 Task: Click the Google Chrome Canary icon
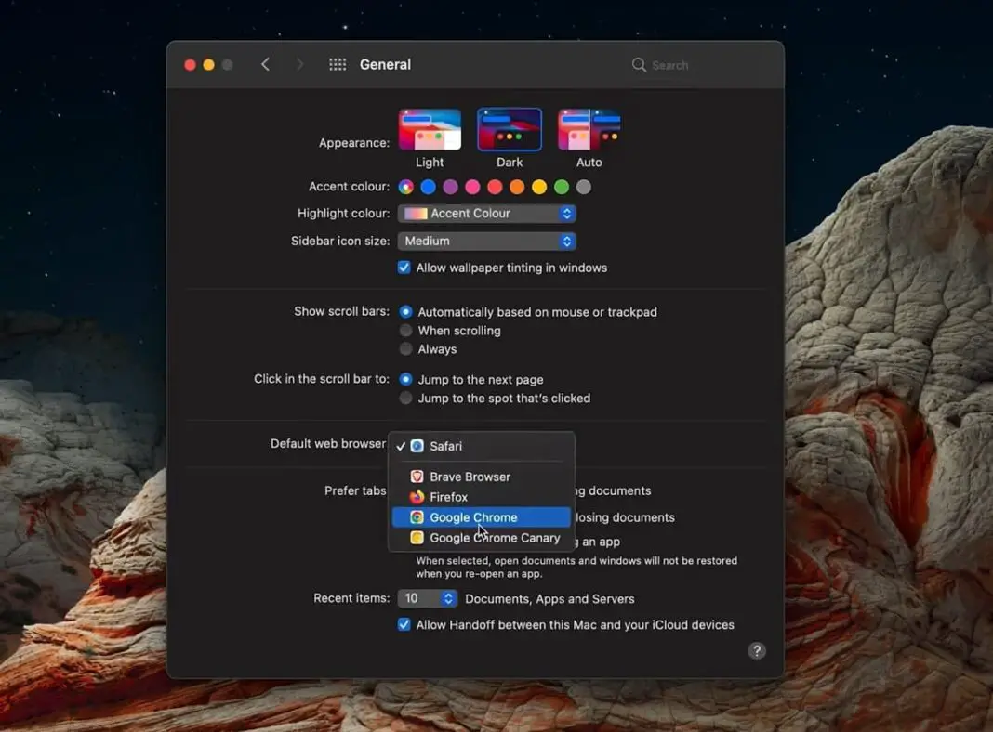coord(416,537)
